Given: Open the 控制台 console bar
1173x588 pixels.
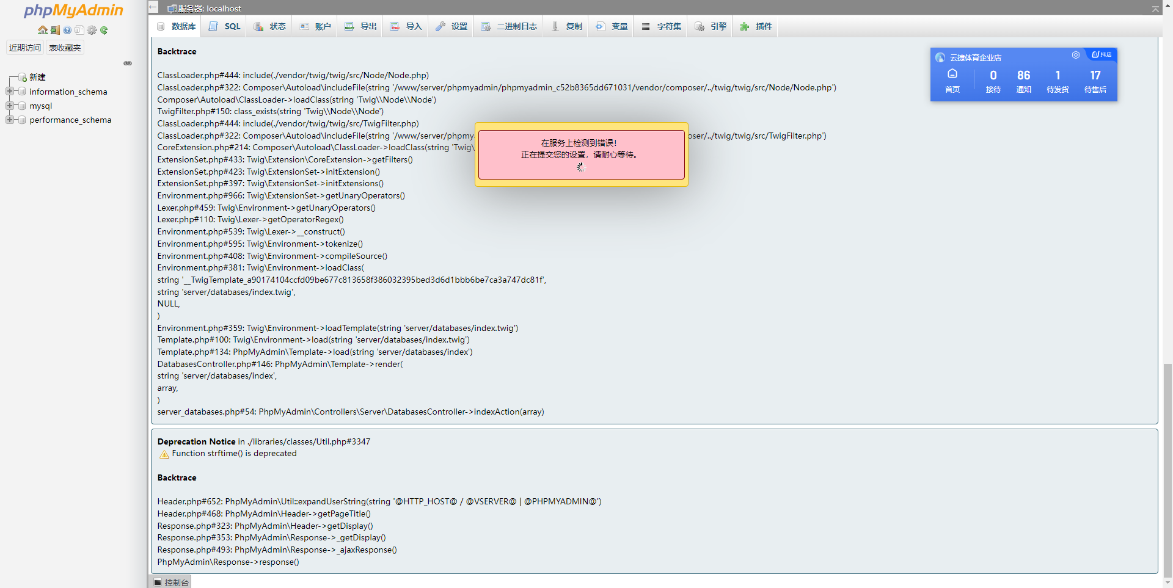Looking at the screenshot, I should click(x=171, y=582).
